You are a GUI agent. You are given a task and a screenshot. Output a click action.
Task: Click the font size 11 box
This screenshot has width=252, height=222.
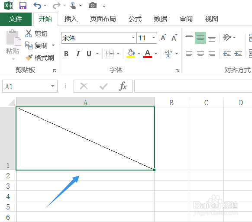tap(144, 38)
